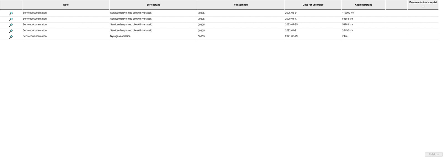Select the 112009 km mileage value
Screen dimensions: 444x163
tap(348, 13)
